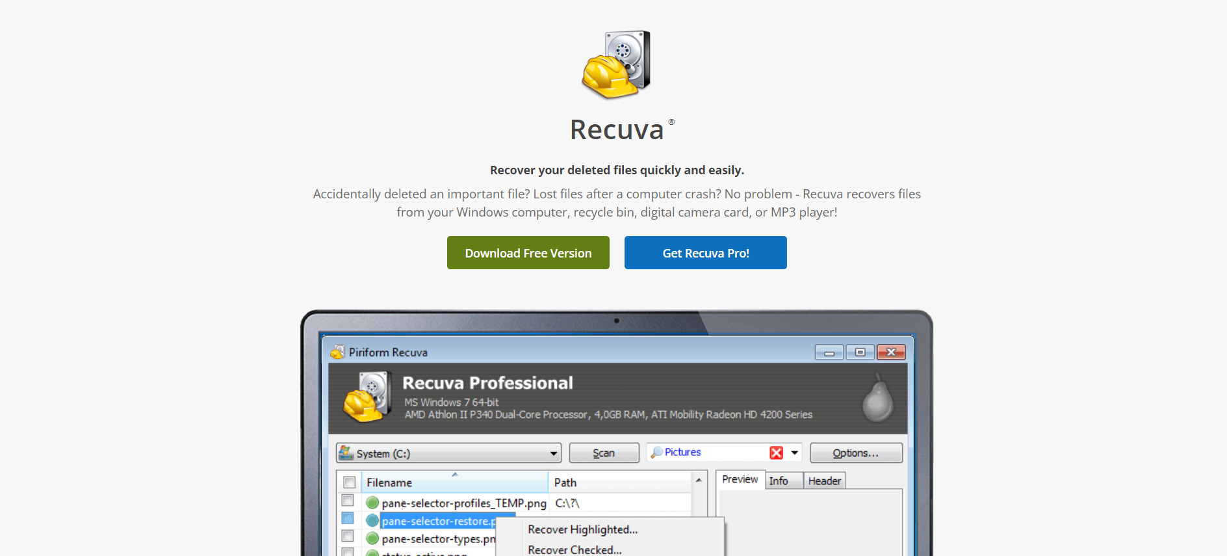Select the highlighted pane-selector-restore file

pyautogui.click(x=439, y=521)
